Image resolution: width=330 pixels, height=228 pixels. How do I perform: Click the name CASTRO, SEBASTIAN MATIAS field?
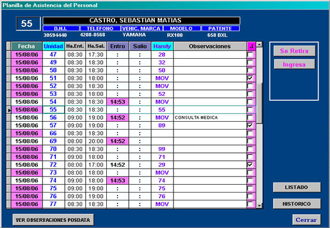(141, 20)
